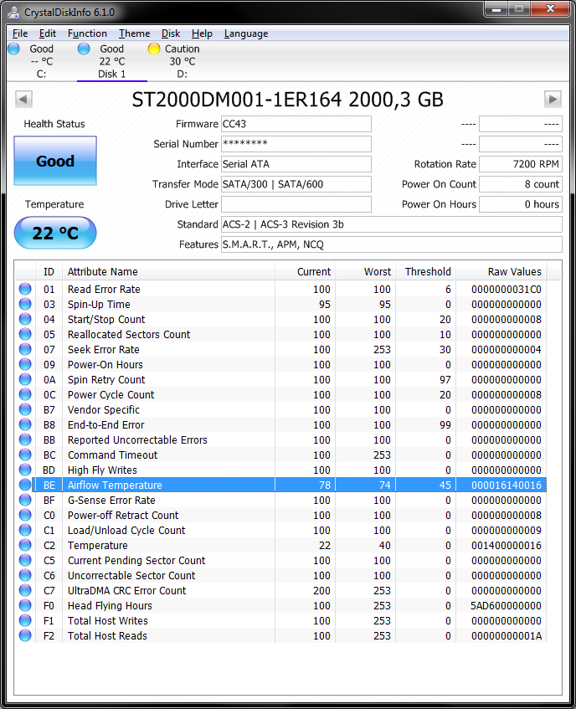Select the D: drive Caution tab
Screen dimensions: 576x709
183,61
